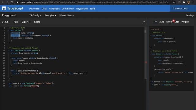Screen dimensions: 196x110
Task: Click the browser forward arrow
Action: (x=7, y=2)
